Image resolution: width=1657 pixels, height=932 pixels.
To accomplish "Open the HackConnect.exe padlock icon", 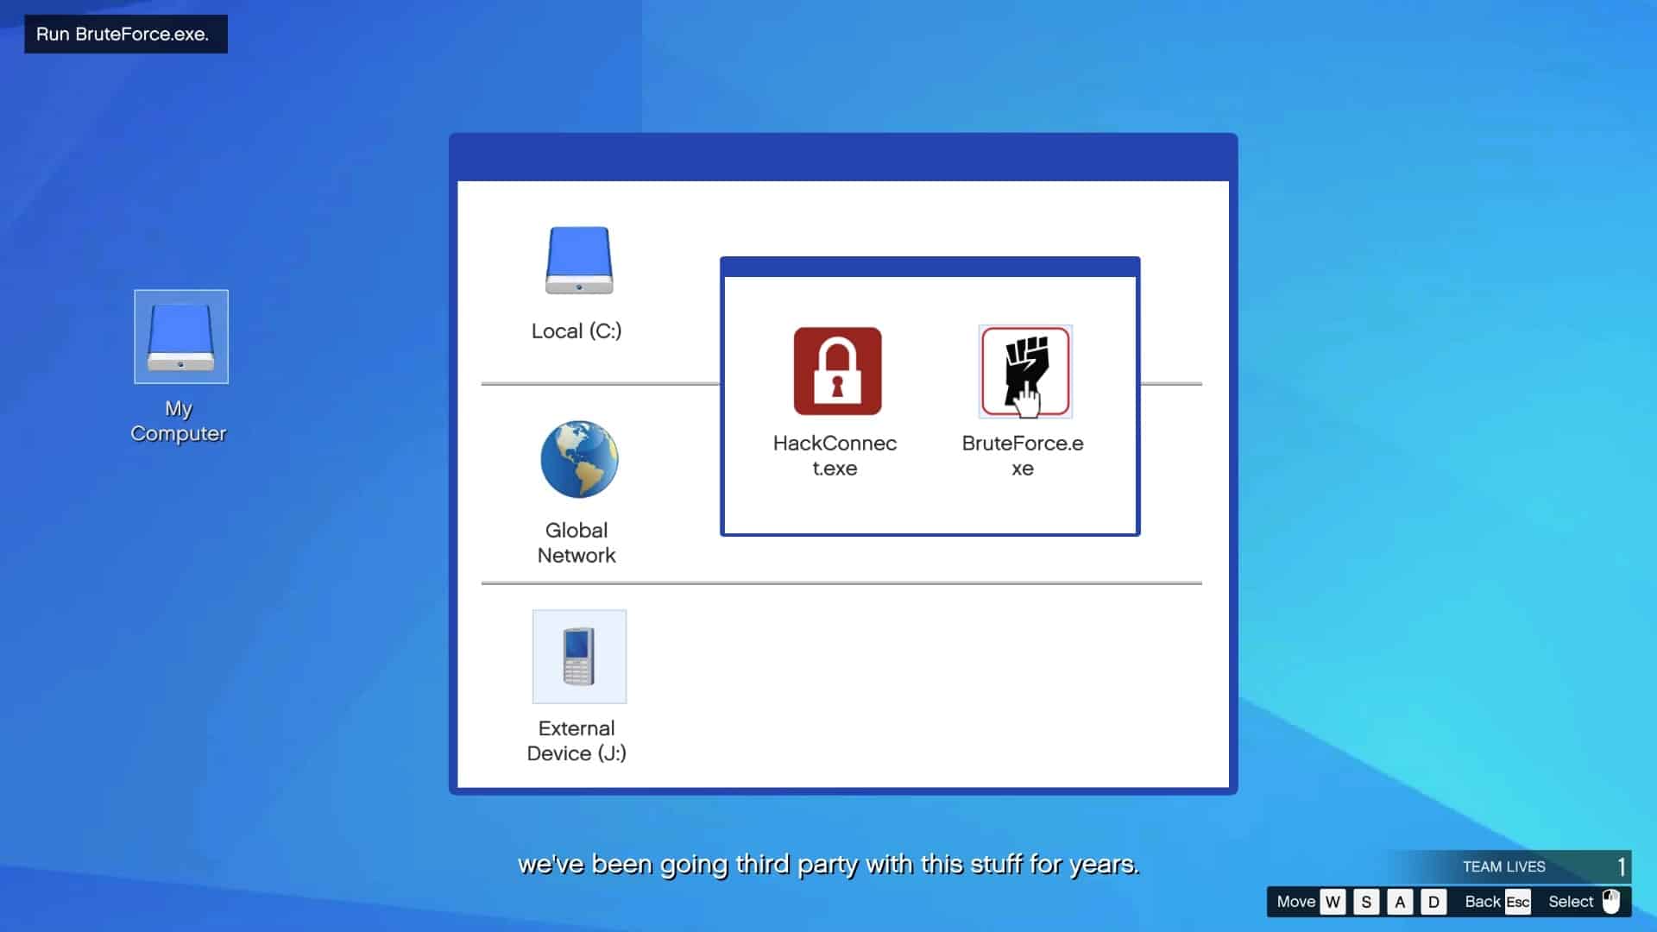I will (x=837, y=371).
